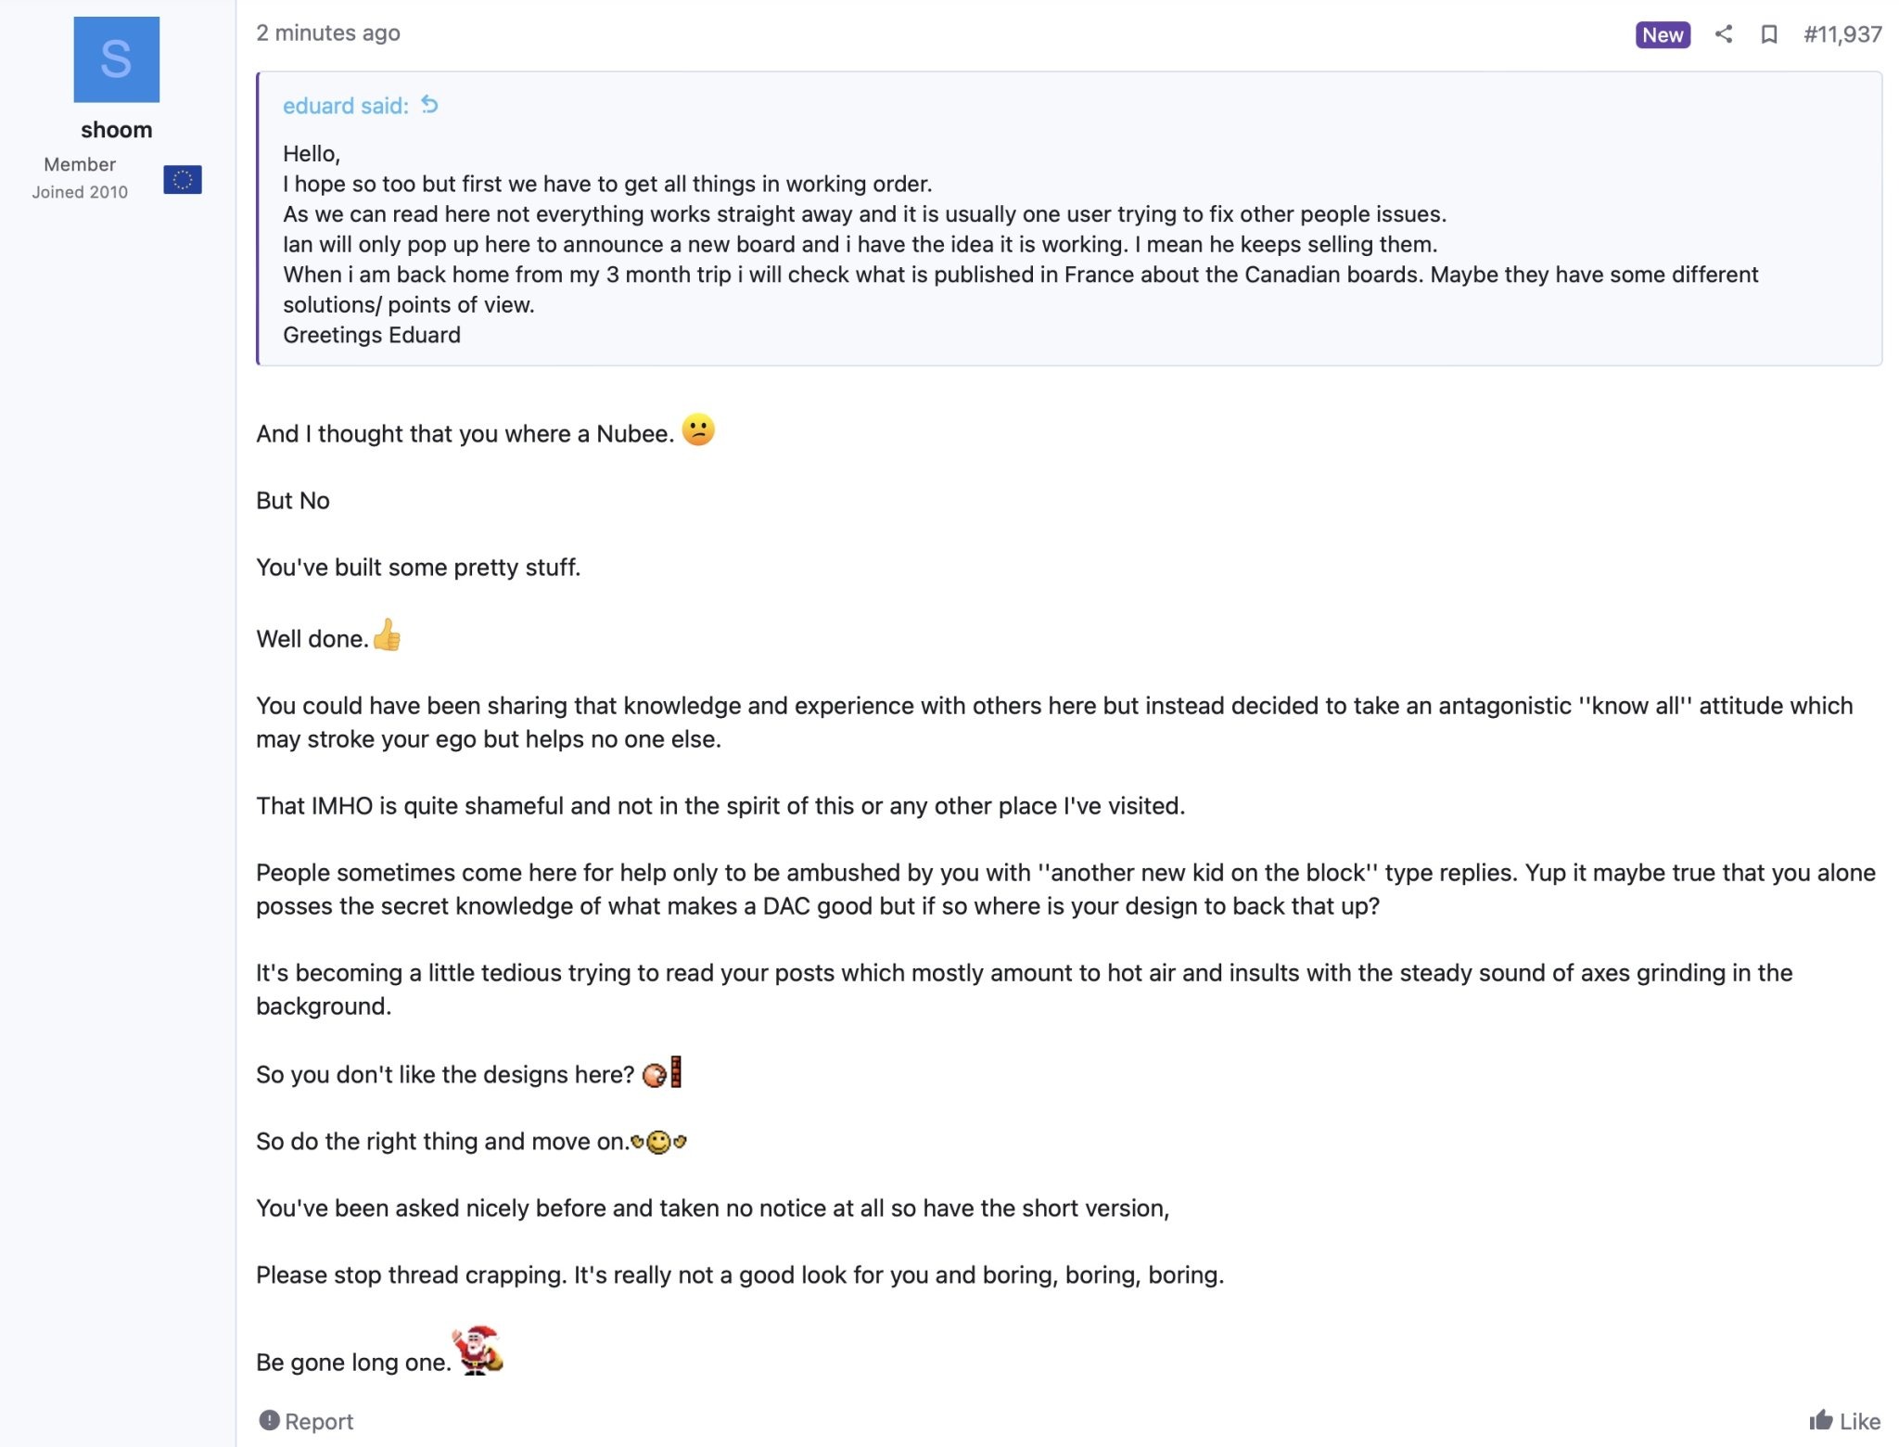Image resolution: width=1899 pixels, height=1447 pixels.
Task: Click the eduard said quote link
Action: [345, 106]
